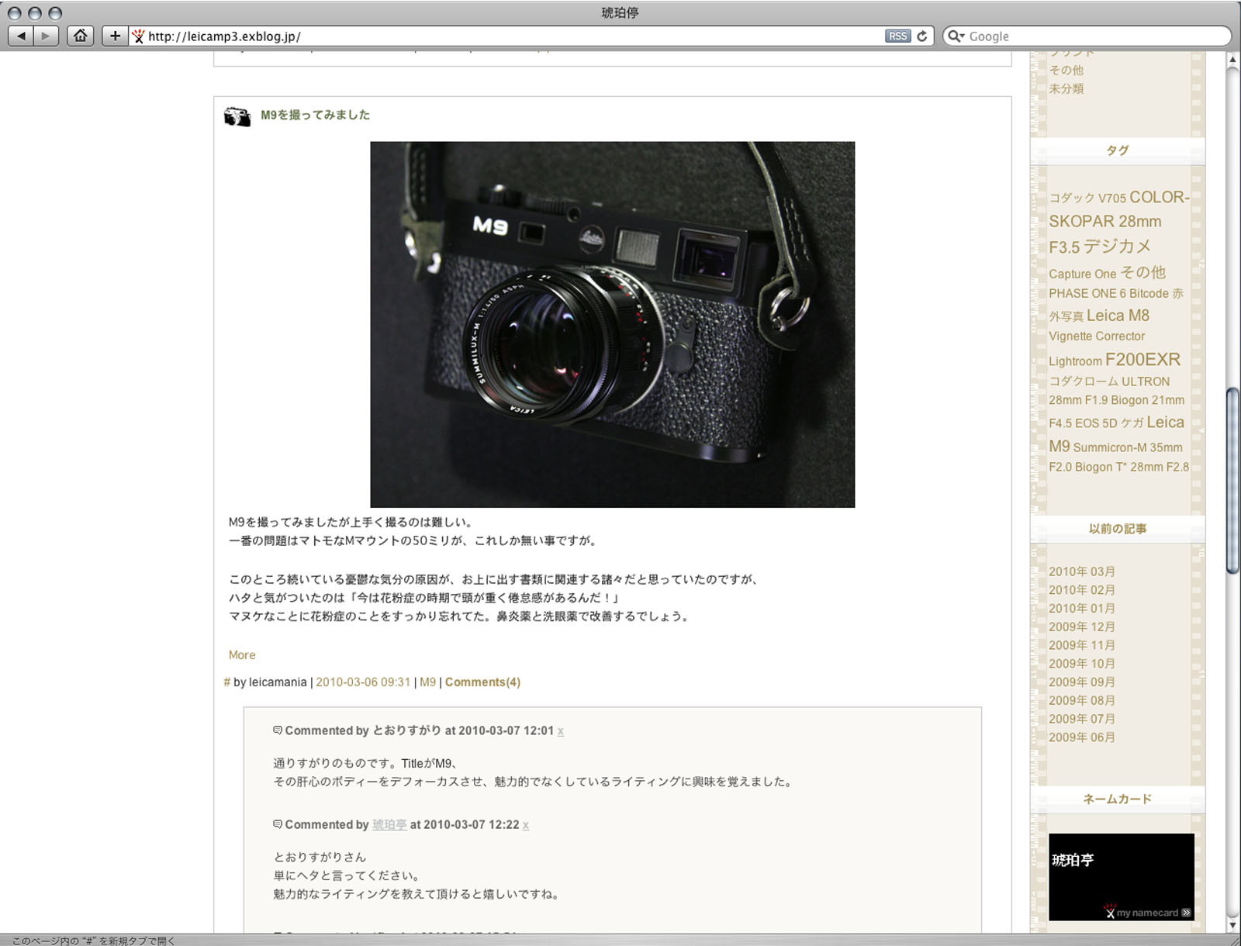Open archive 2010年 01月
Screen dimensions: 1241x946
point(1082,609)
